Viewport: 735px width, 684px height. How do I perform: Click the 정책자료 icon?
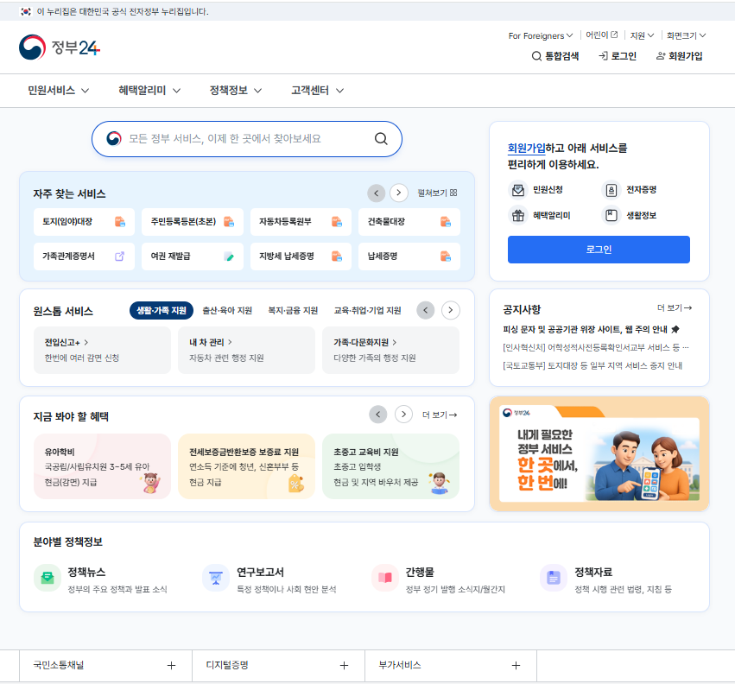pyautogui.click(x=554, y=578)
